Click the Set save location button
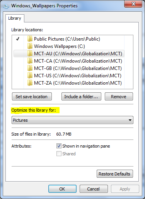 tap(32, 97)
